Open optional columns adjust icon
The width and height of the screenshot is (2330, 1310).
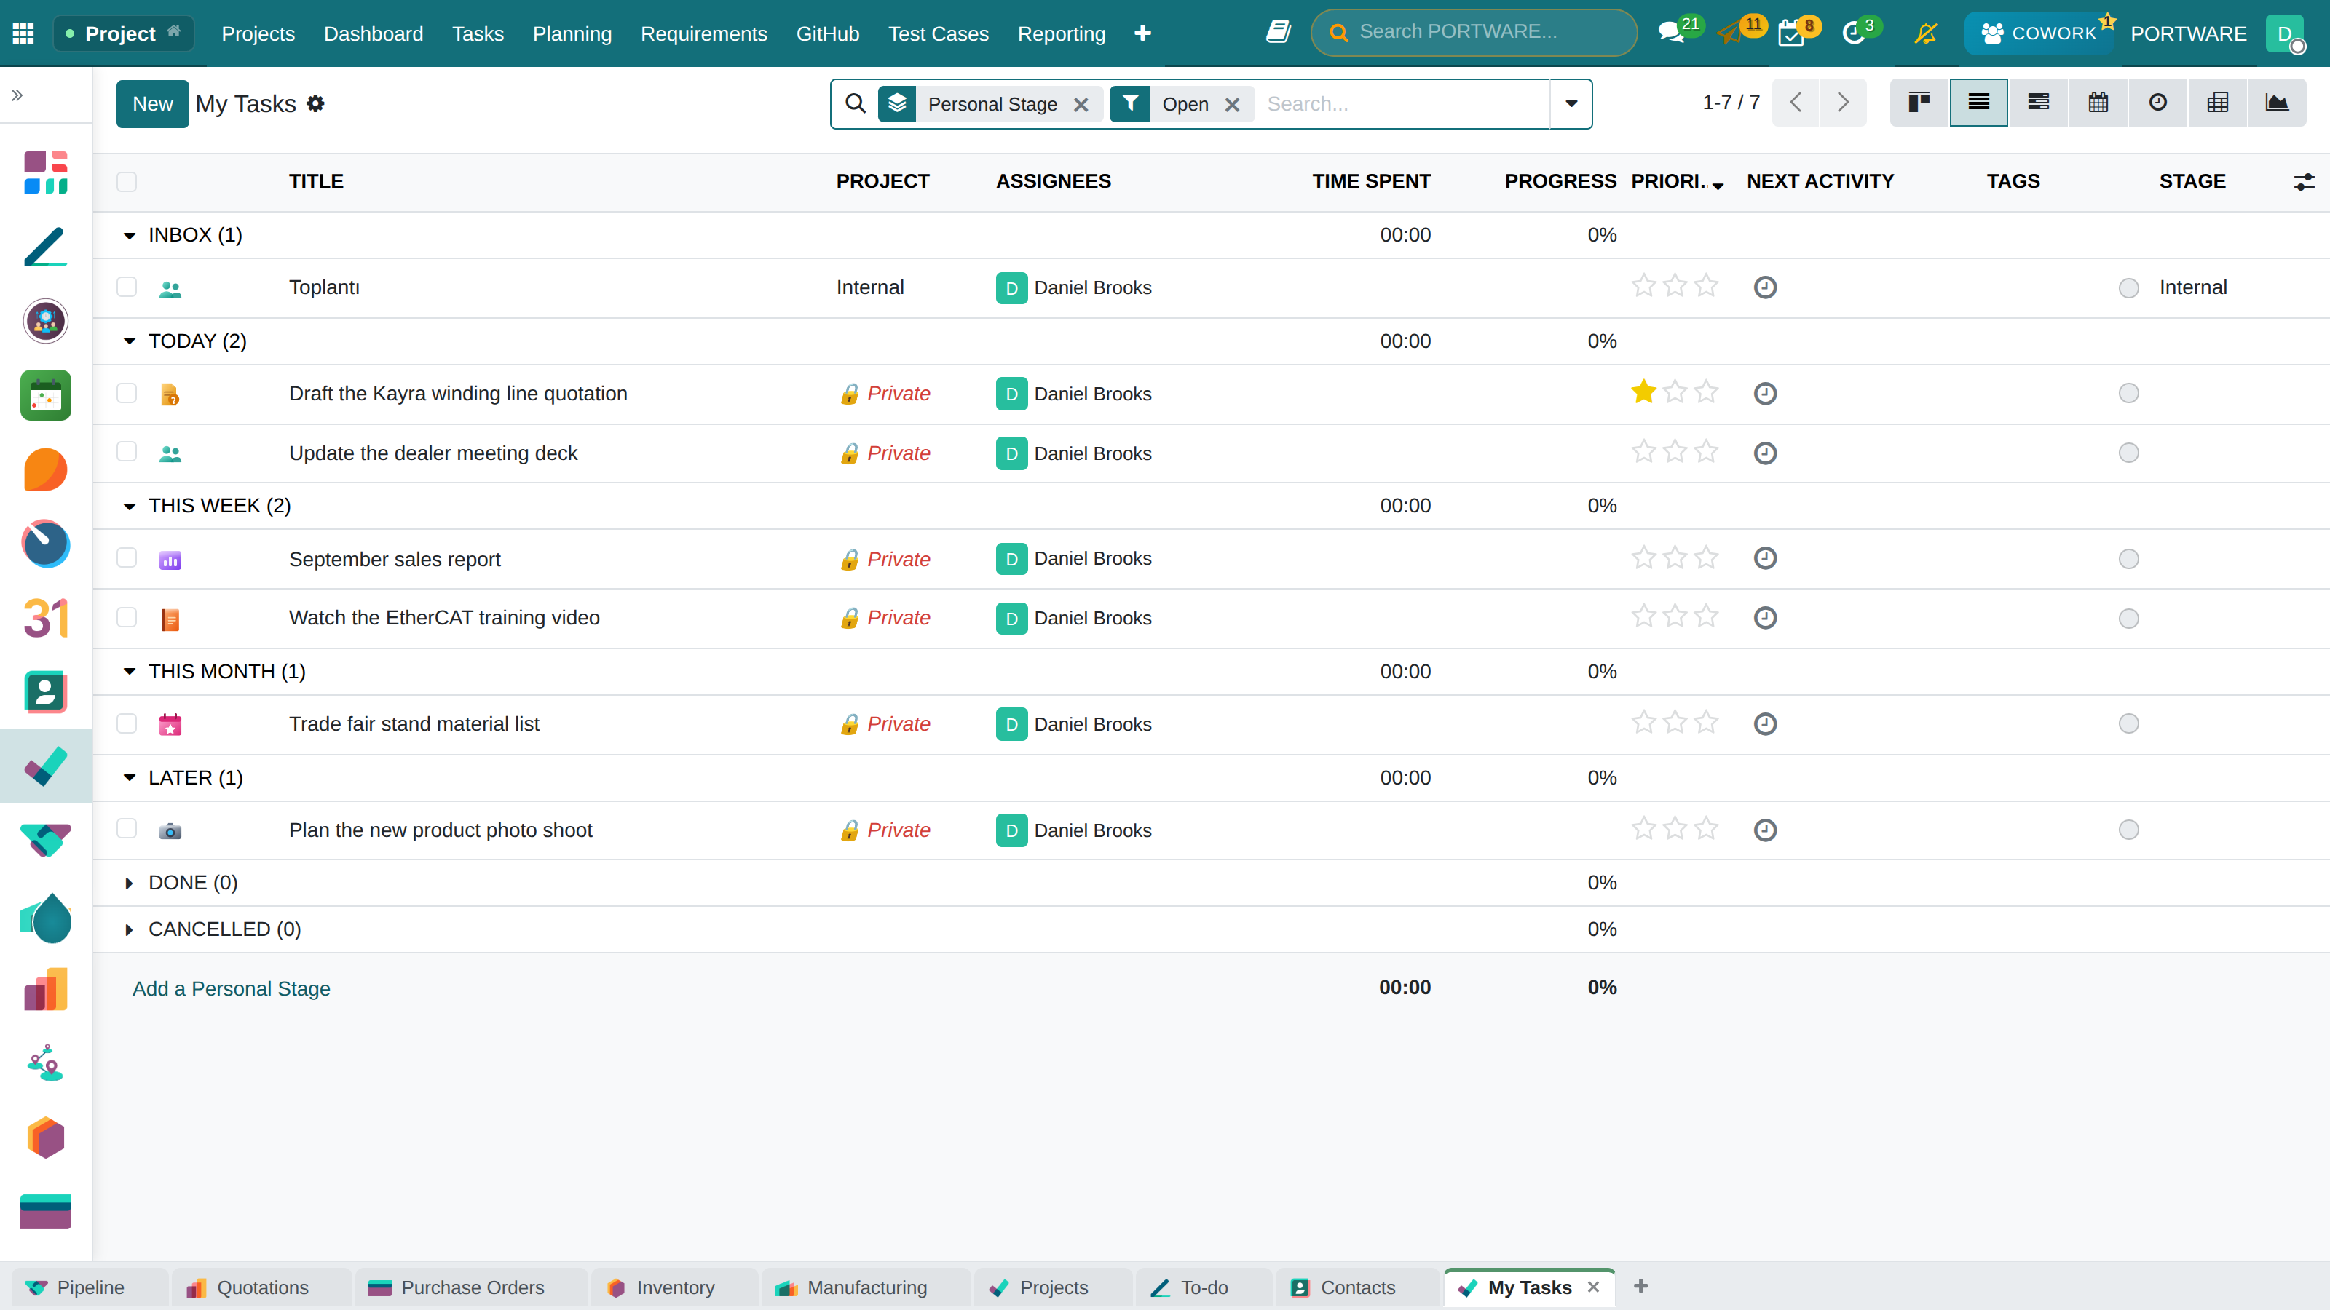tap(2304, 182)
